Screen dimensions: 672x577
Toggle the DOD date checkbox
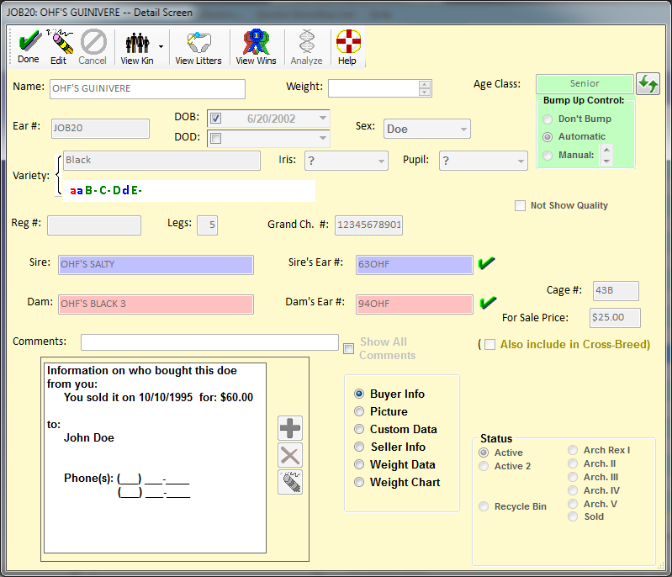point(216,138)
